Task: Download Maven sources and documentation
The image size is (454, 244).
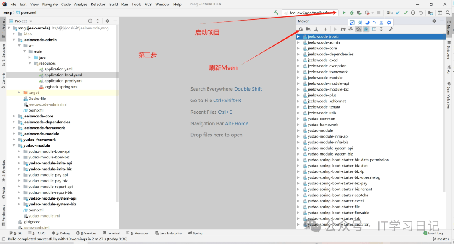Action: point(316,29)
